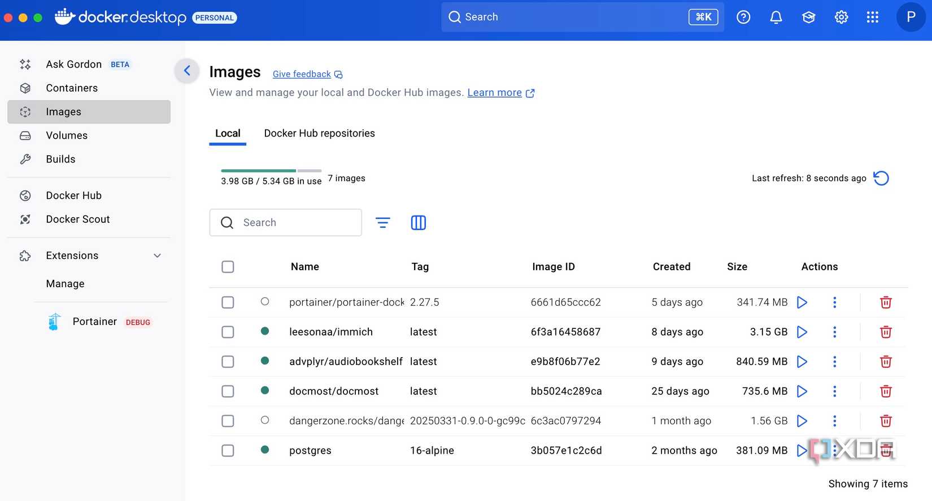Open the column display options icon

pyautogui.click(x=419, y=223)
